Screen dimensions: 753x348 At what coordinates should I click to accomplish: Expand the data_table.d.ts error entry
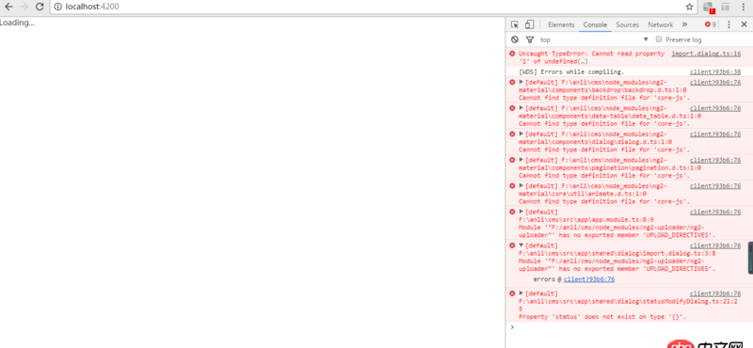(x=521, y=108)
